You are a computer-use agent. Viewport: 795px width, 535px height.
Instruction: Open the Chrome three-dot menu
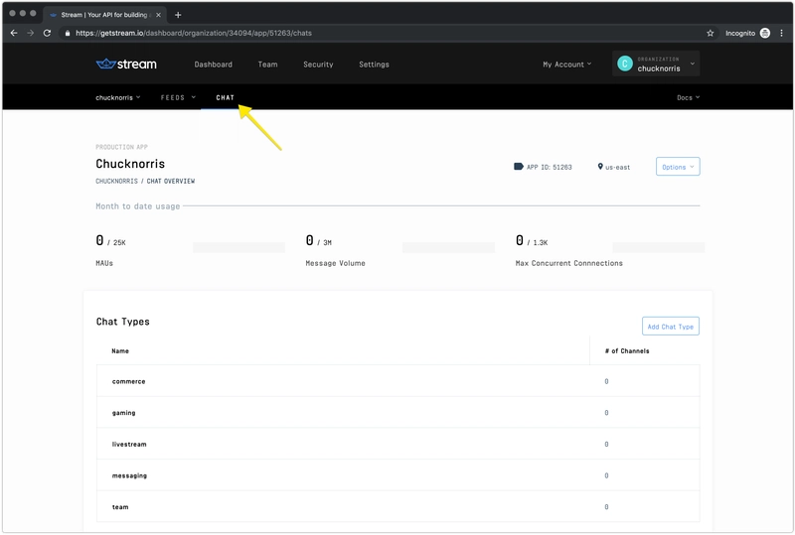tap(781, 33)
